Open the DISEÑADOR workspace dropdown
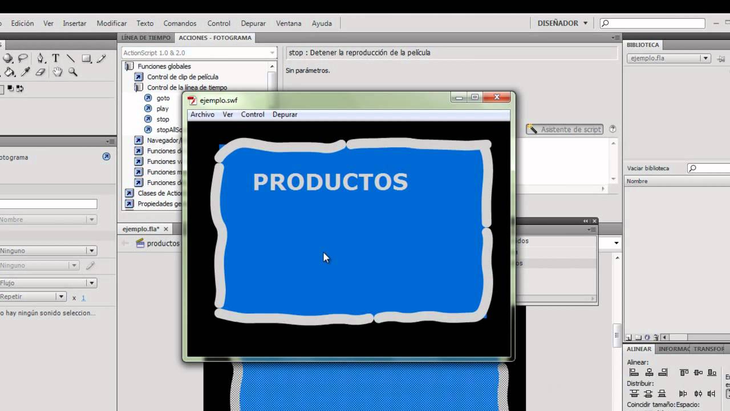 point(562,23)
